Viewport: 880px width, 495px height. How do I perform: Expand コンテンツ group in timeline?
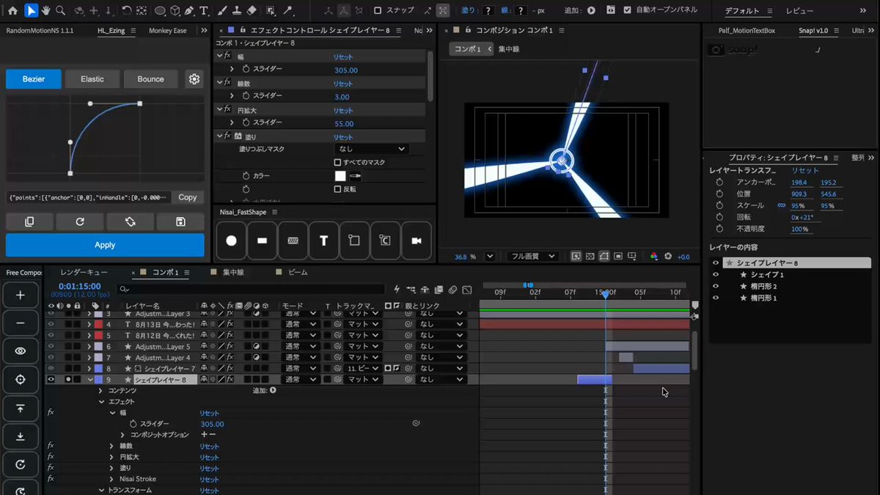pos(101,391)
